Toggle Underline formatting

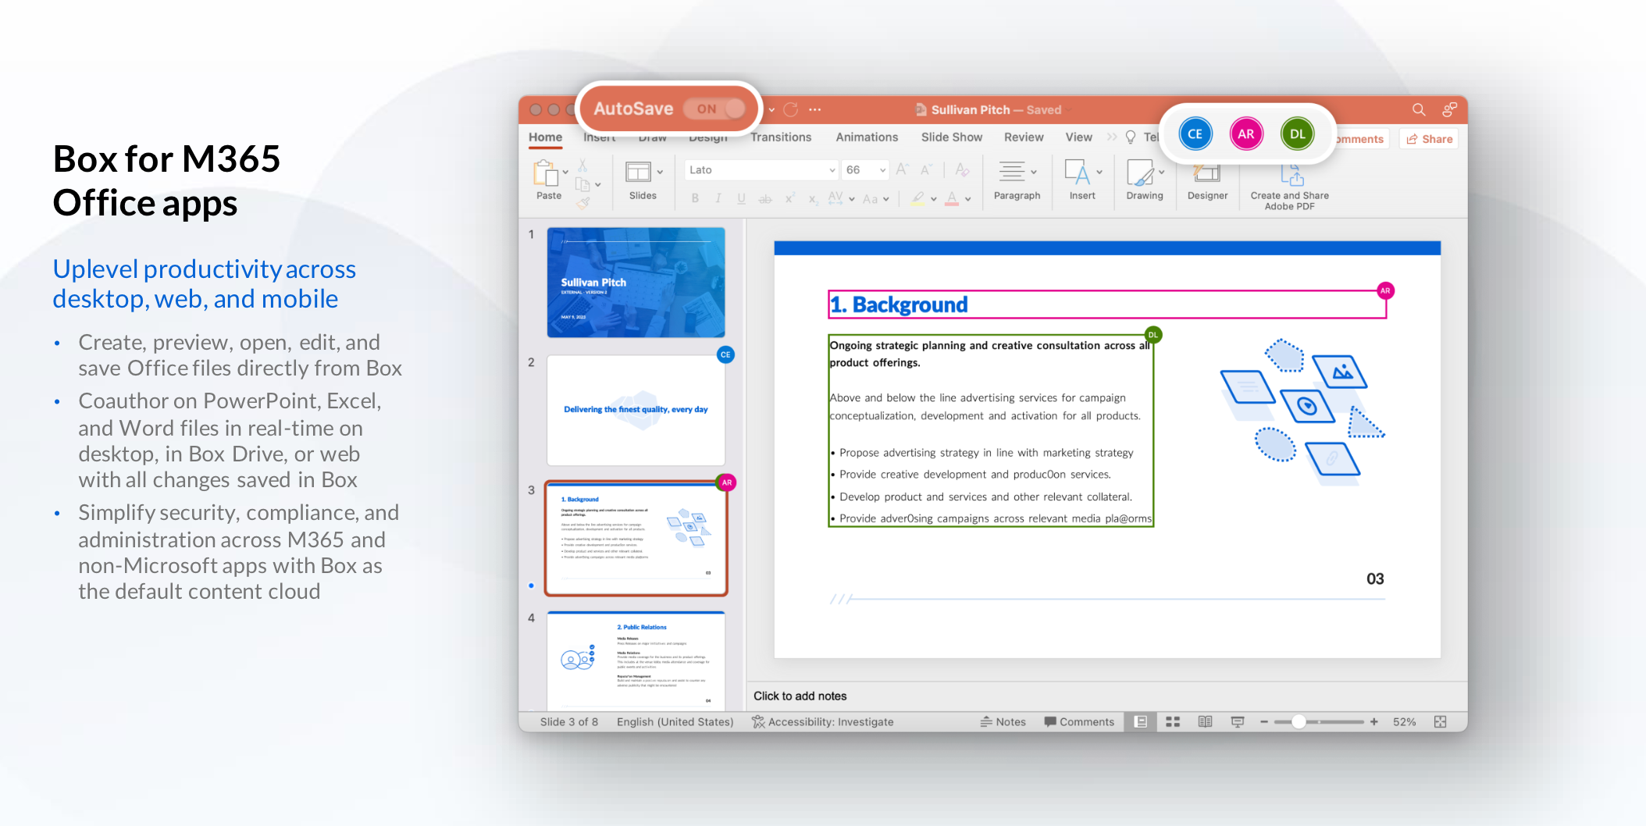coord(741,199)
